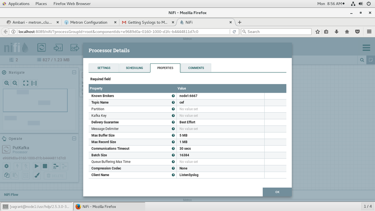Switch to Metron Configuration browser tab
Screen dimensions: 375x211
[x=89, y=22]
